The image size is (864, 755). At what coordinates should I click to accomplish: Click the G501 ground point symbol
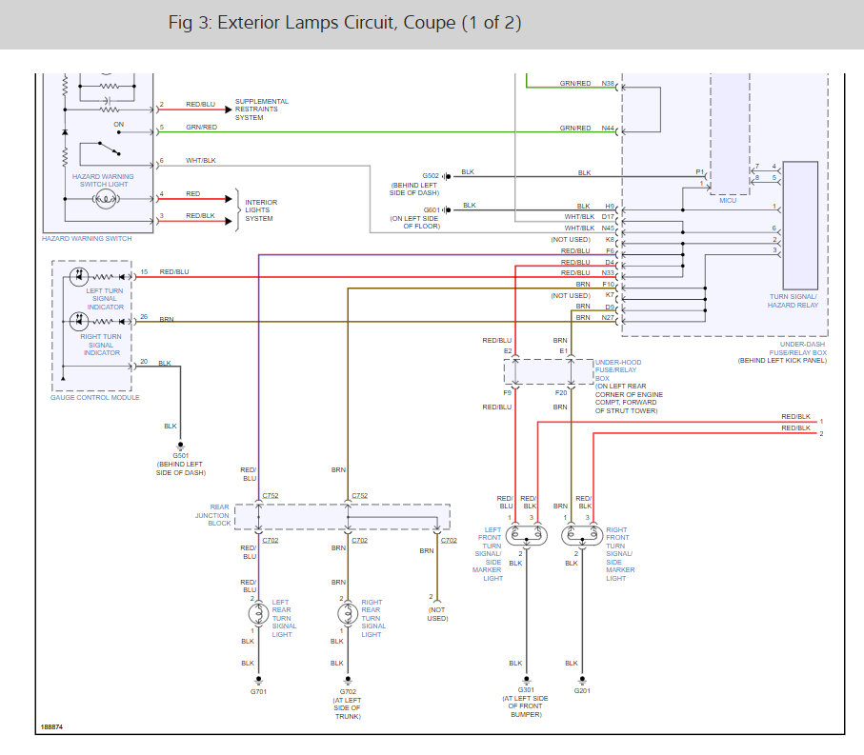pos(180,447)
